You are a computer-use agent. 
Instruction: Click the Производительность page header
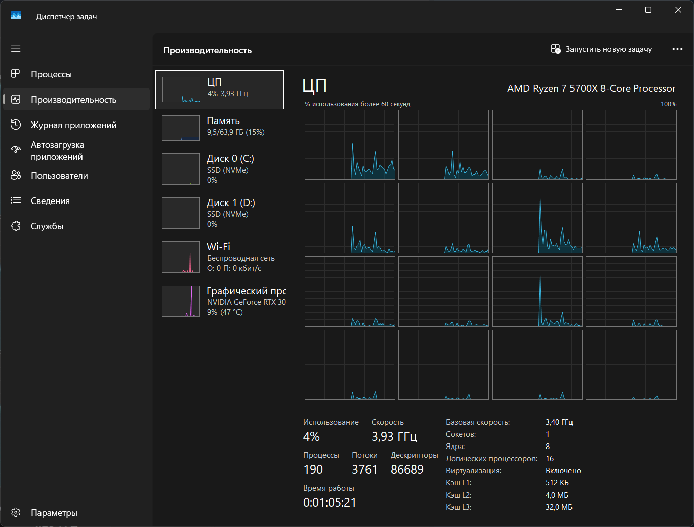[207, 50]
